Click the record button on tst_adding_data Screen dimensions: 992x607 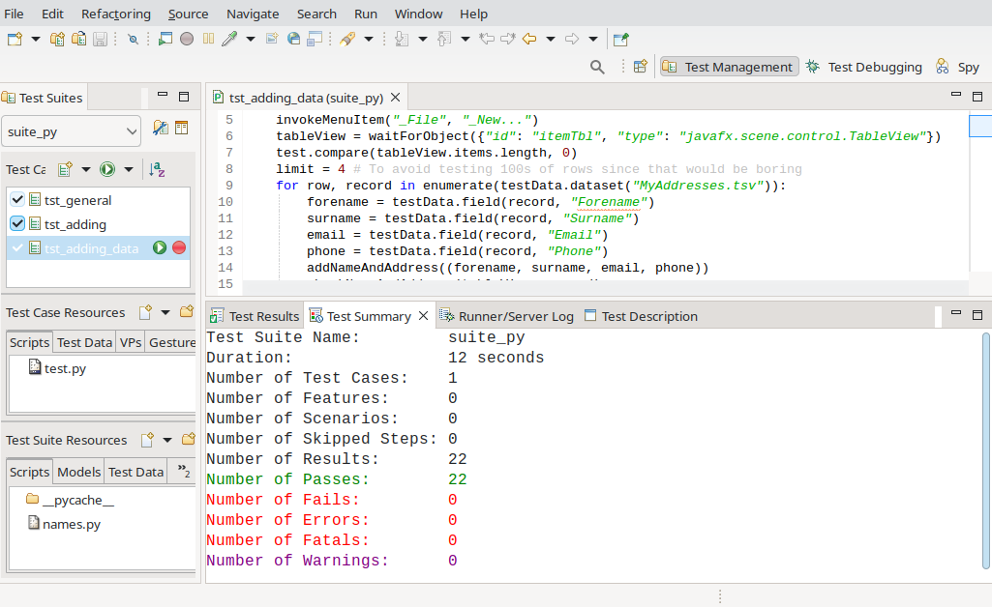tap(179, 248)
